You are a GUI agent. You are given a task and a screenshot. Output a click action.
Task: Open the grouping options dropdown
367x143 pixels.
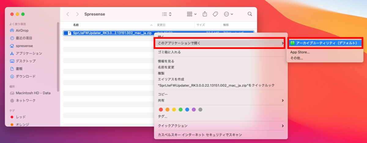[x=192, y=14]
